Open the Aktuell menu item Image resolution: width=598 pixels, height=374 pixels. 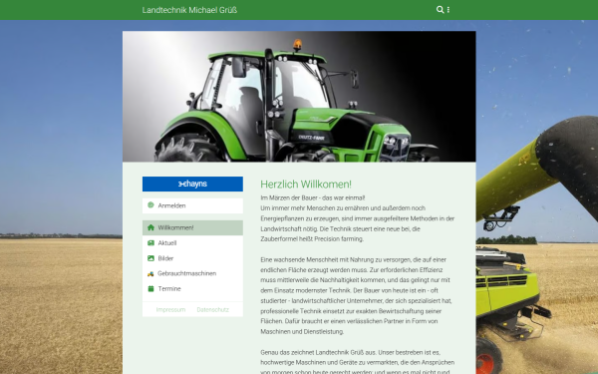pos(192,243)
